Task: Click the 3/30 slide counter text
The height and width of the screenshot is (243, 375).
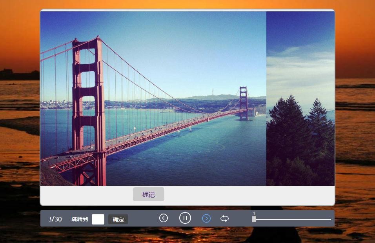Action: coord(55,219)
